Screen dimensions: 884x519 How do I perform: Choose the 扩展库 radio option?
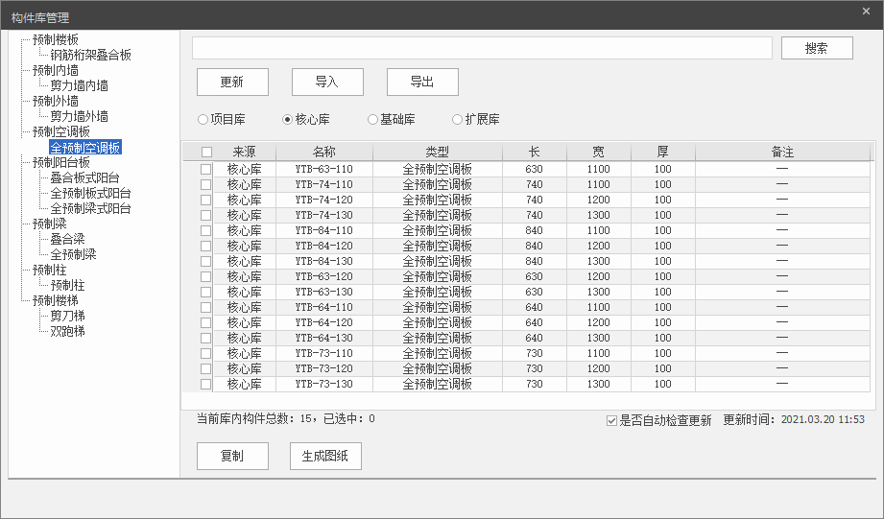click(458, 120)
